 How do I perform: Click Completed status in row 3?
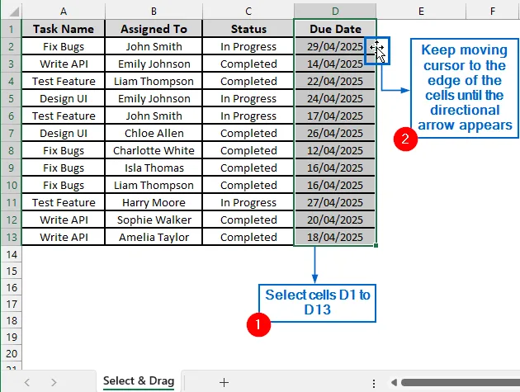[248, 64]
